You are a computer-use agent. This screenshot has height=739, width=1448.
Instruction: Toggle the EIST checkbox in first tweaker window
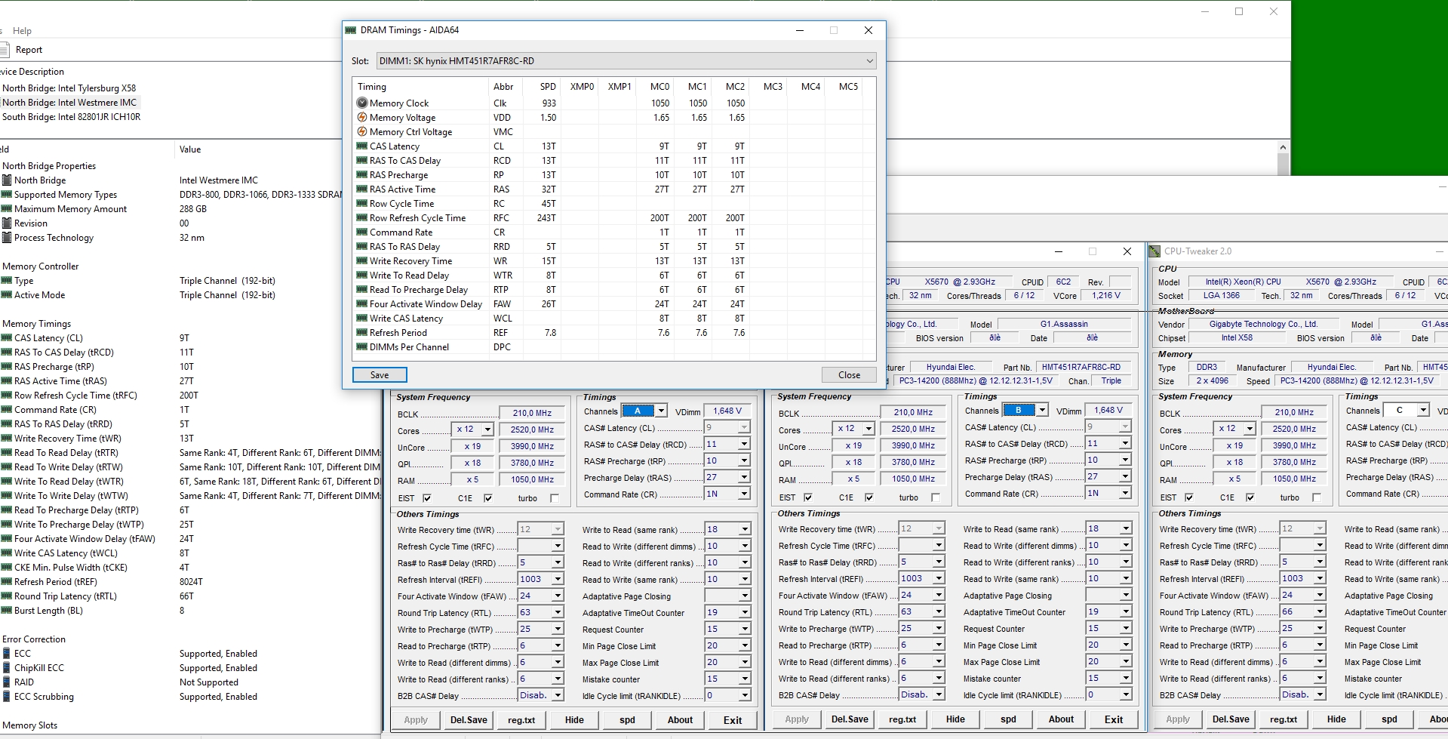(x=427, y=498)
